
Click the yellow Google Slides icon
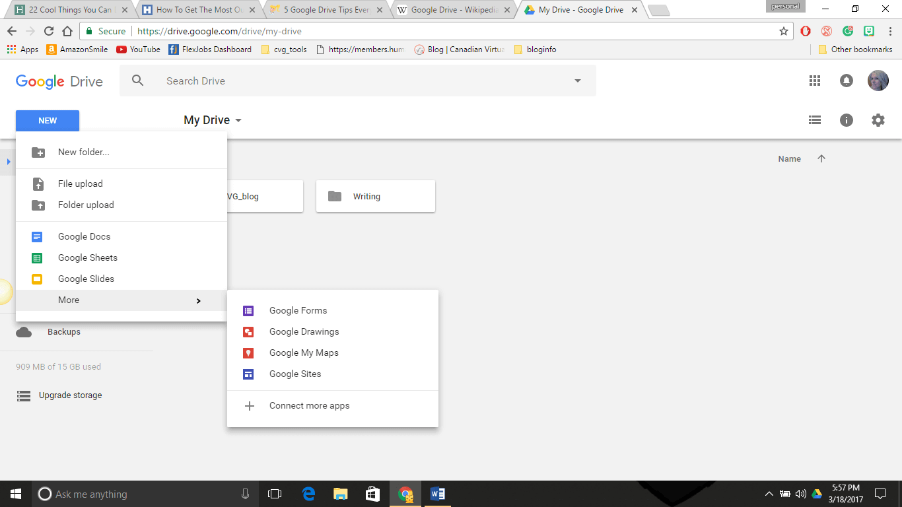[x=38, y=279]
